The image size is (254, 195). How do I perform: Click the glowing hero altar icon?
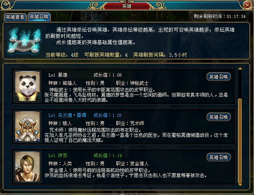click(x=24, y=41)
